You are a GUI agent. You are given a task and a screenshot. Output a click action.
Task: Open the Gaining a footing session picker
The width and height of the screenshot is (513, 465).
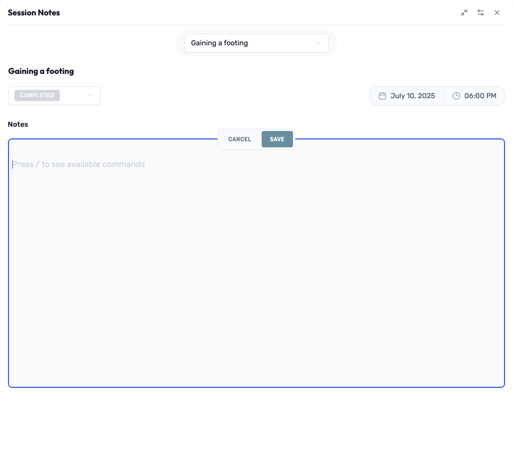[x=256, y=43]
